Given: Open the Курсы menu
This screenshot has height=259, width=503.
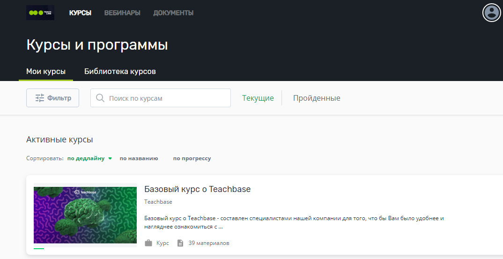Looking at the screenshot, I should click(80, 13).
